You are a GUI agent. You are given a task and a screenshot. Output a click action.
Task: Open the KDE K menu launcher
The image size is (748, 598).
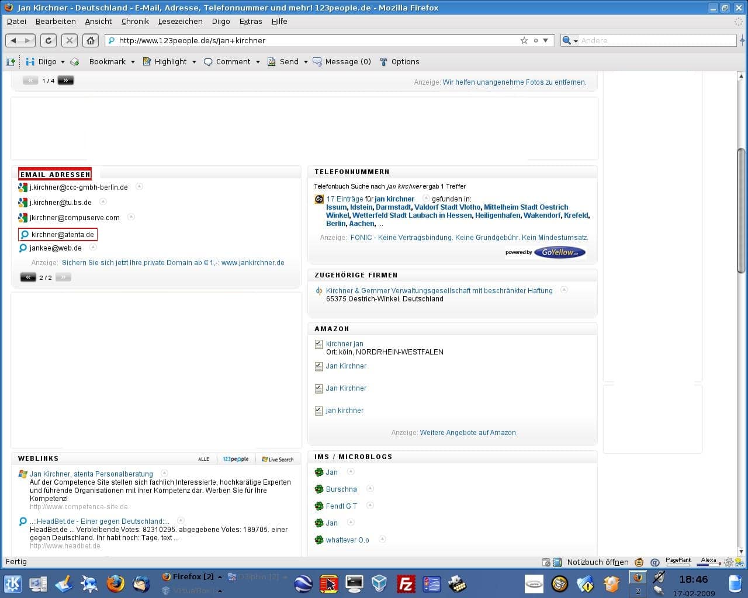pyautogui.click(x=12, y=583)
